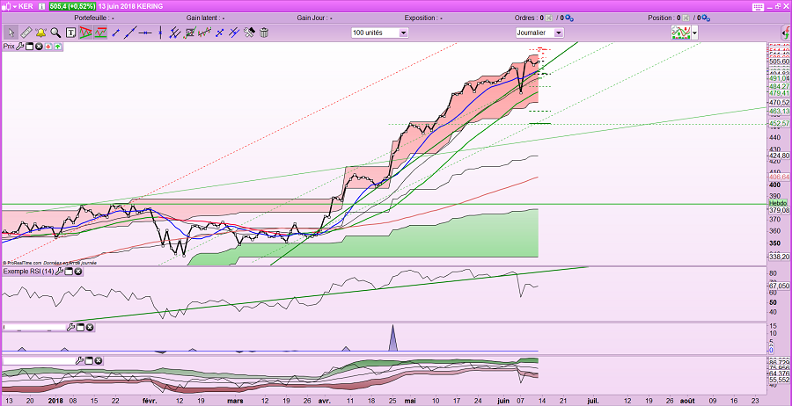Screen dimensions: 792x406
Task: Create an alert with the bell icon
Action: (40, 33)
